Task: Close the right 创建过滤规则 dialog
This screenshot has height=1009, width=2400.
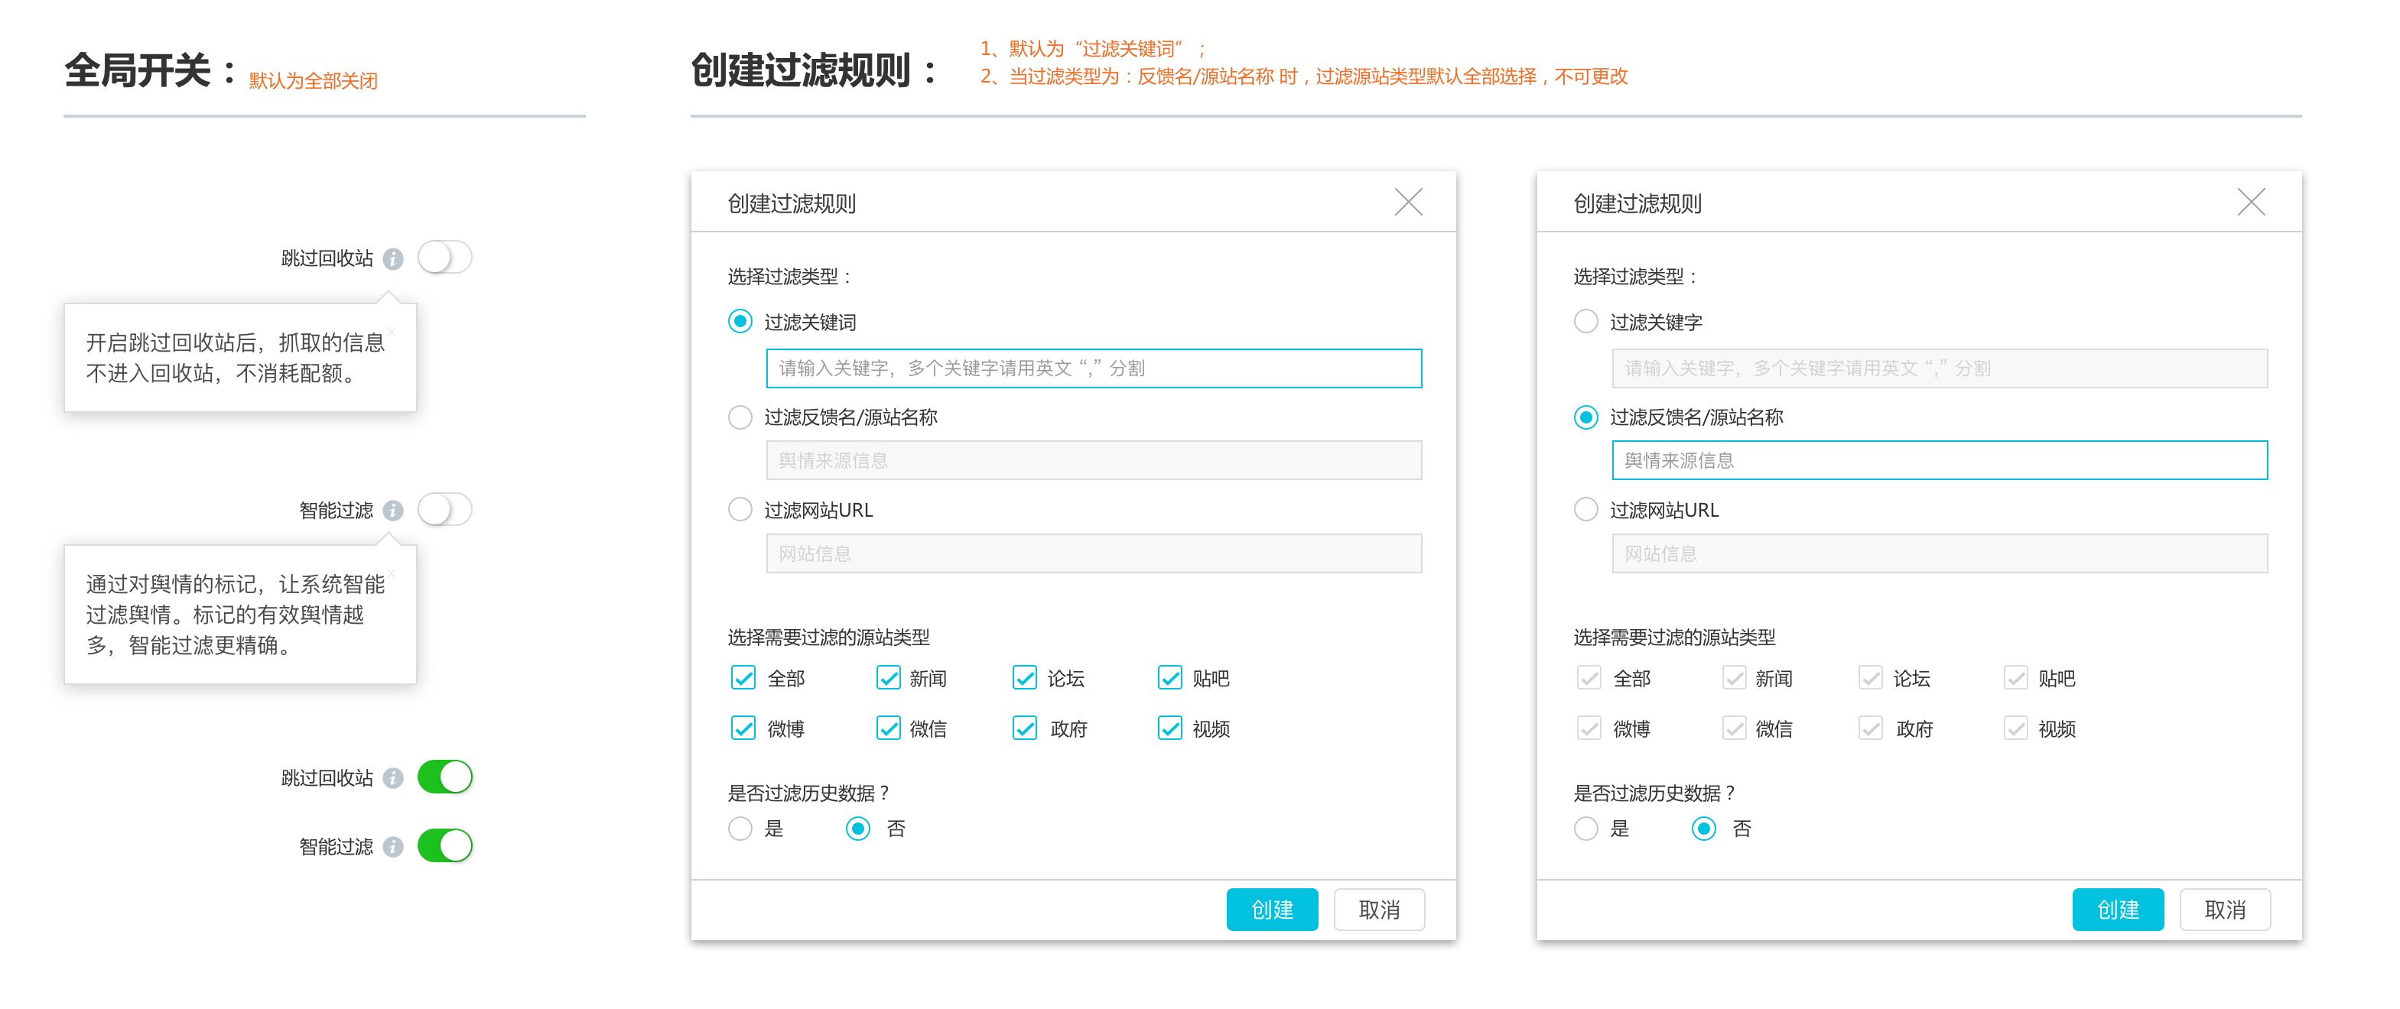Action: tap(2252, 201)
